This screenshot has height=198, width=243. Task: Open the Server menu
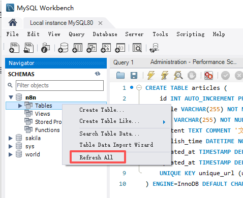click(134, 34)
